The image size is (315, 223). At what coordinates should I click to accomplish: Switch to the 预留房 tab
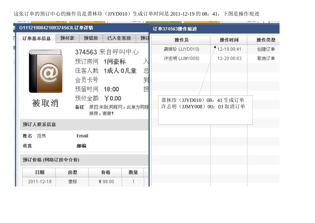(x=91, y=38)
